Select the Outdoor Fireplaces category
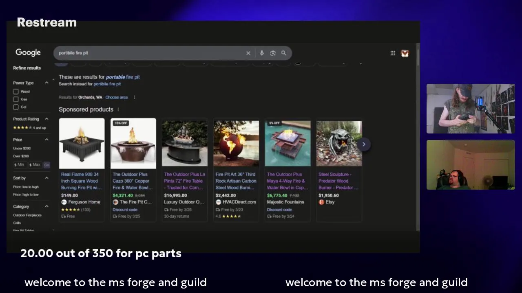 tap(27, 215)
